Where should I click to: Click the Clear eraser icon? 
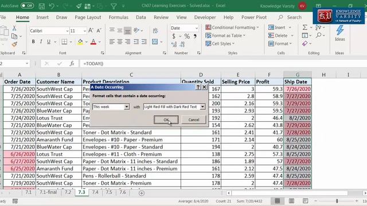(304, 43)
